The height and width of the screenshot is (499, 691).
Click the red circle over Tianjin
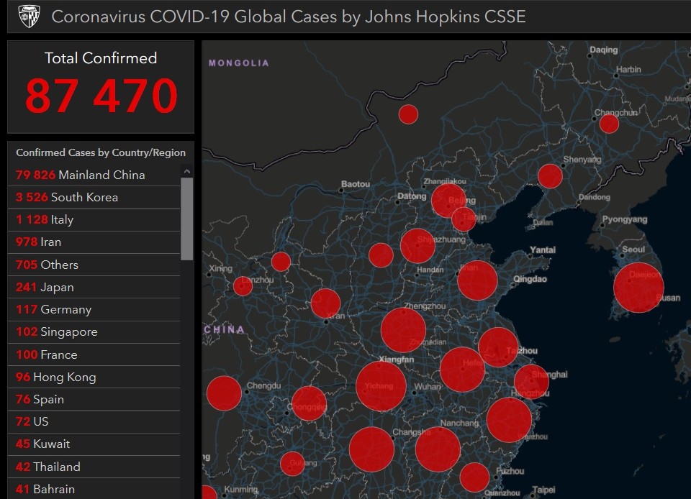[464, 219]
